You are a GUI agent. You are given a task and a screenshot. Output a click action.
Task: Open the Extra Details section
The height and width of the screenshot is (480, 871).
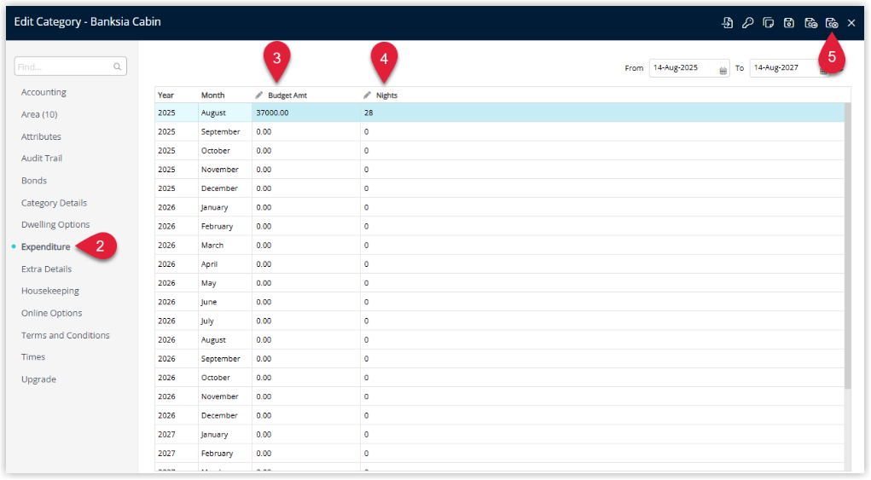tap(47, 269)
